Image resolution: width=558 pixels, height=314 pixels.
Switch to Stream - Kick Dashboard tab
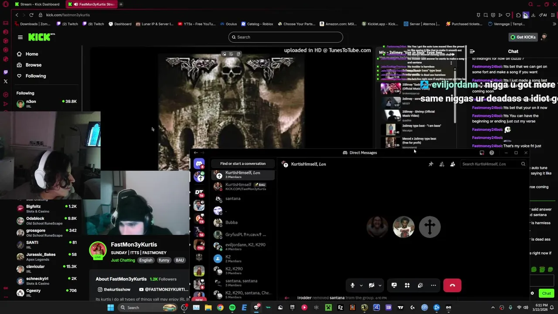(37, 4)
